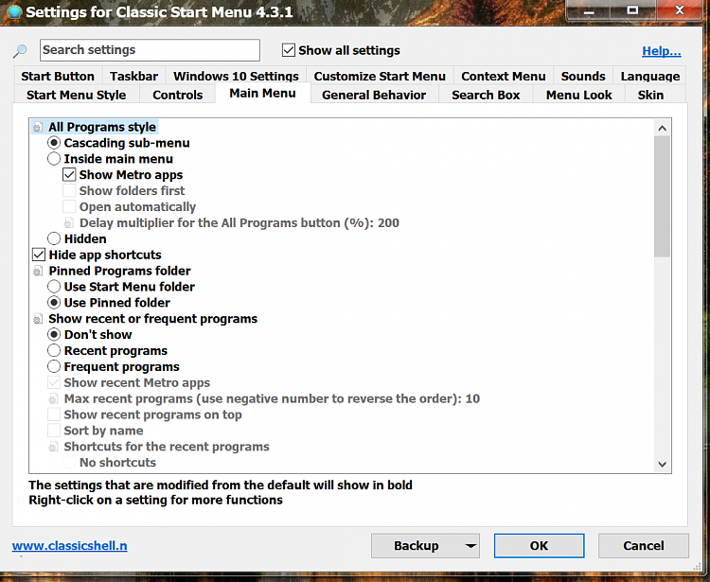Select the Main Menu tab
The width and height of the screenshot is (710, 582).
pos(262,94)
